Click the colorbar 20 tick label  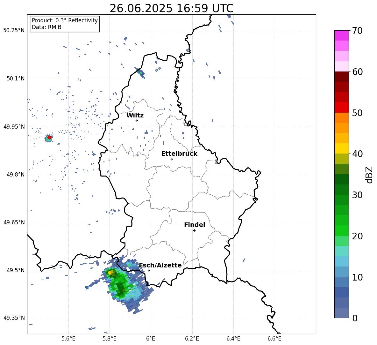pos(357,236)
